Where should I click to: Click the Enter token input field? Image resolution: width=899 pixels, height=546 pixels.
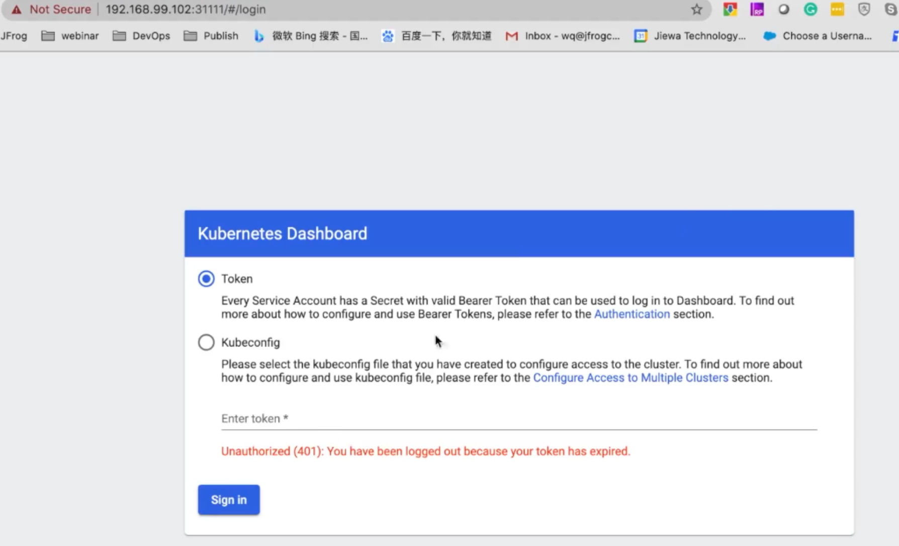coord(519,418)
